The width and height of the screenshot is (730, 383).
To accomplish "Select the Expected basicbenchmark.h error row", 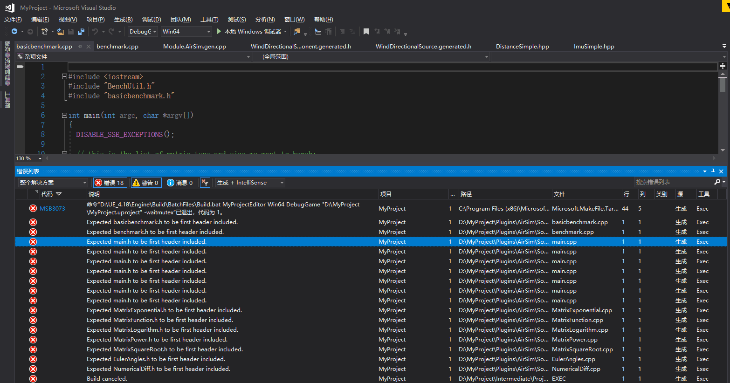I will [x=371, y=222].
